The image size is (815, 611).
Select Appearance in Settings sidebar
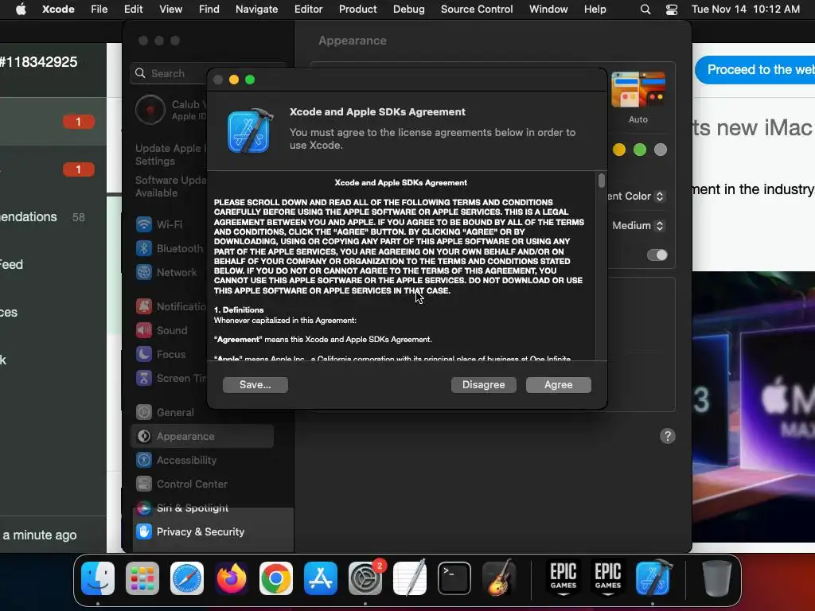(202, 437)
